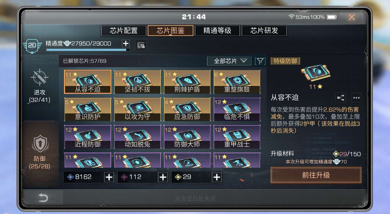
Task: Click plus next to the mastery progress
Action: pos(126,43)
